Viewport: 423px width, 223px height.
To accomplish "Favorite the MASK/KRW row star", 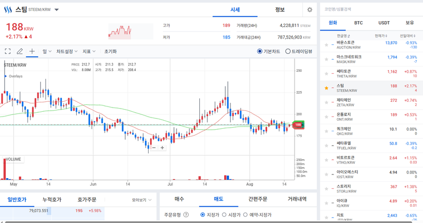I will coord(326,59).
